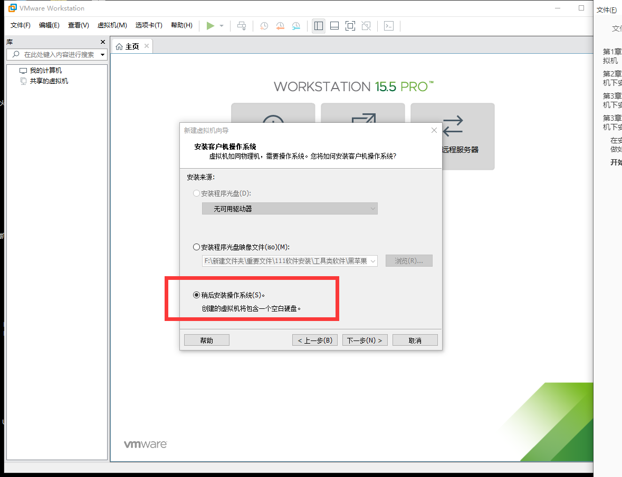Click the 浏览(R)... button

tap(408, 261)
